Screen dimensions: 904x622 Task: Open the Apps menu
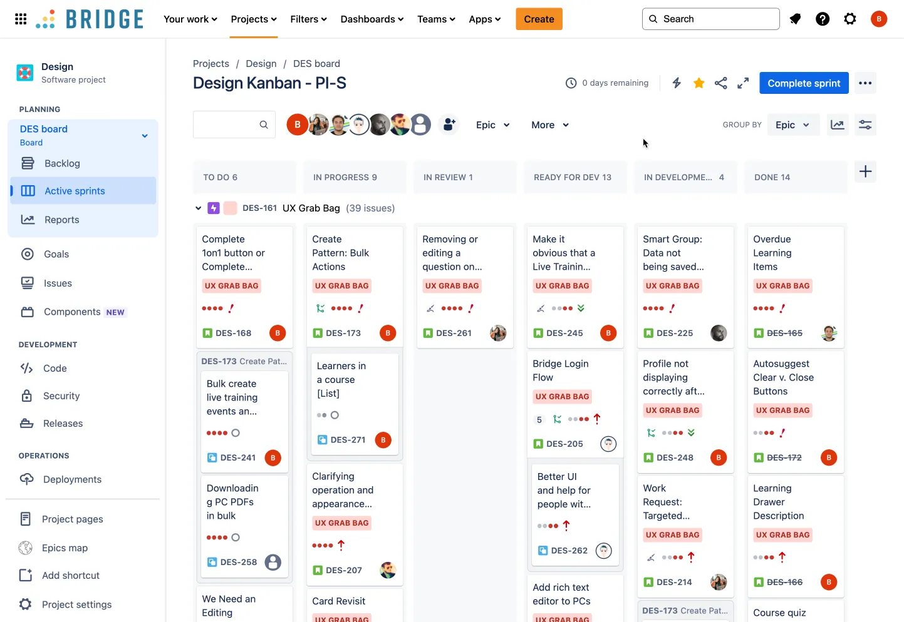(x=485, y=19)
